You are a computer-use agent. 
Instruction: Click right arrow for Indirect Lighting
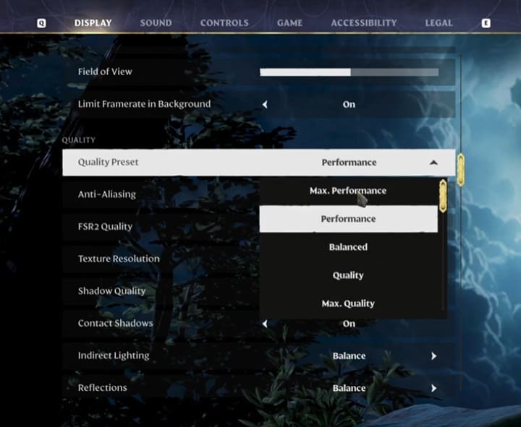(433, 356)
